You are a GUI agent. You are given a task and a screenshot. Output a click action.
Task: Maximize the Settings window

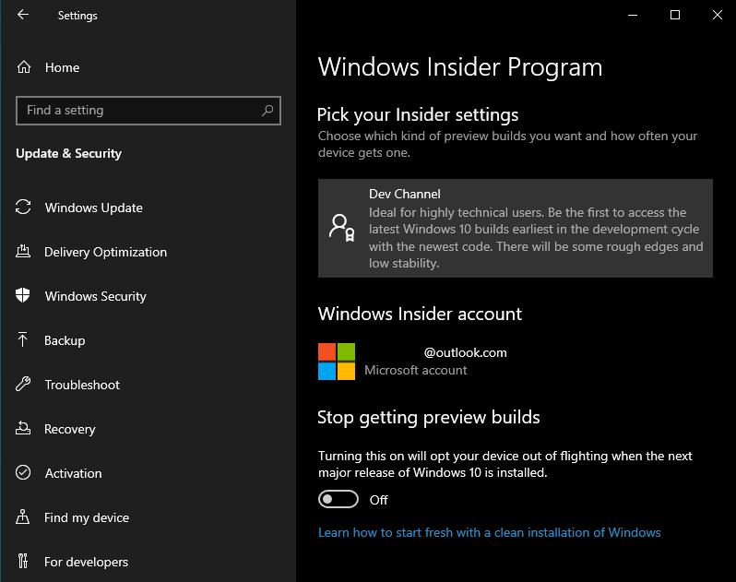[x=675, y=15]
